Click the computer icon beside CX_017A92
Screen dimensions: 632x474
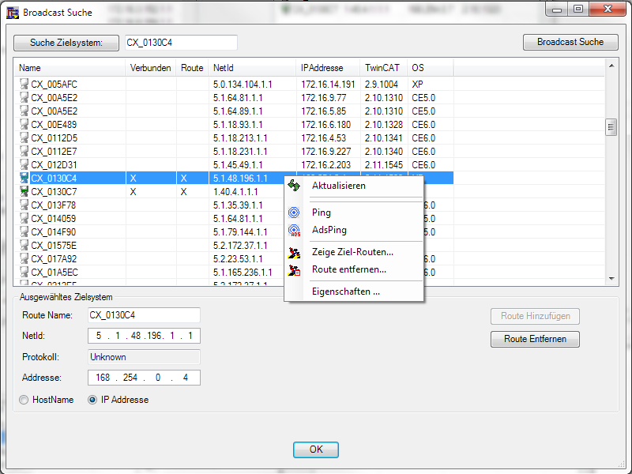tap(24, 259)
